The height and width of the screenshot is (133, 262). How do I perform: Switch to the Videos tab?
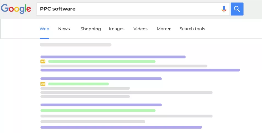pyautogui.click(x=140, y=29)
